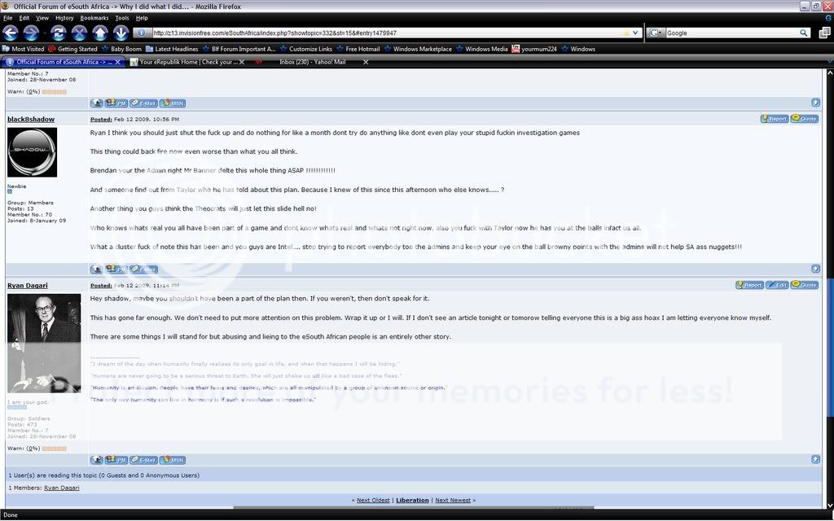Image resolution: width=834 pixels, height=521 pixels.
Task: Bookmark this page with the star icon
Action: (625, 33)
